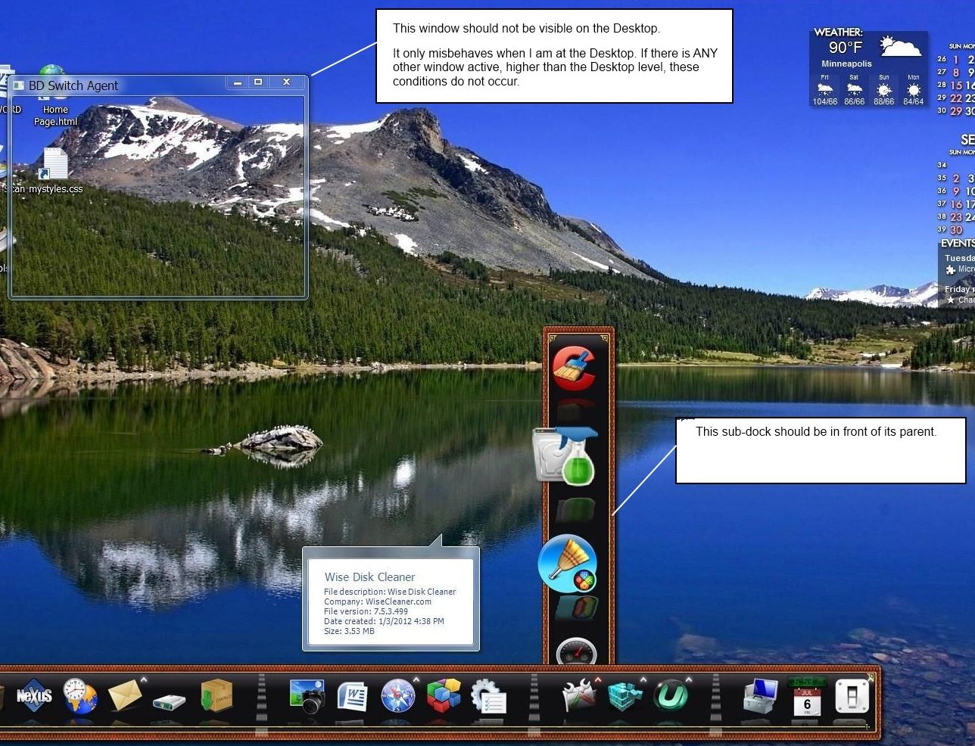Expand sub-dock arrow beside the mail envelope
Screen dimensions: 975x746
pos(144,679)
